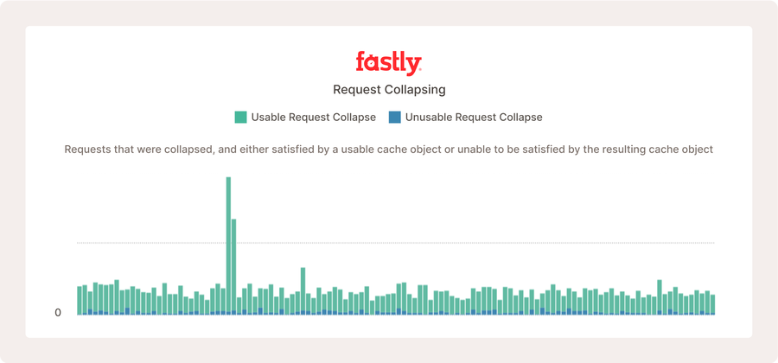Click the dotted horizontal gridline

(x=395, y=243)
